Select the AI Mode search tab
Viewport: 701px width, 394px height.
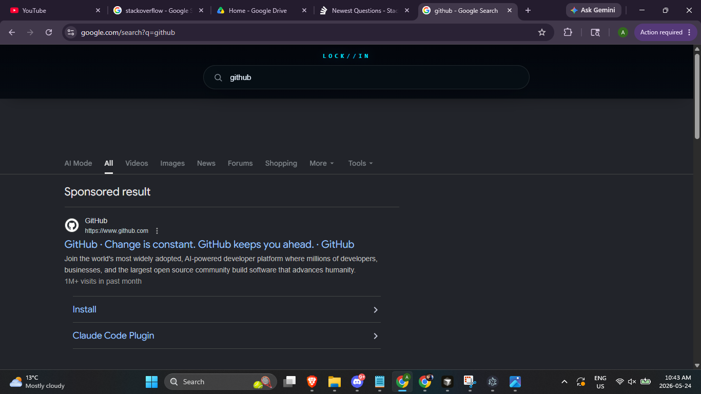(x=78, y=163)
